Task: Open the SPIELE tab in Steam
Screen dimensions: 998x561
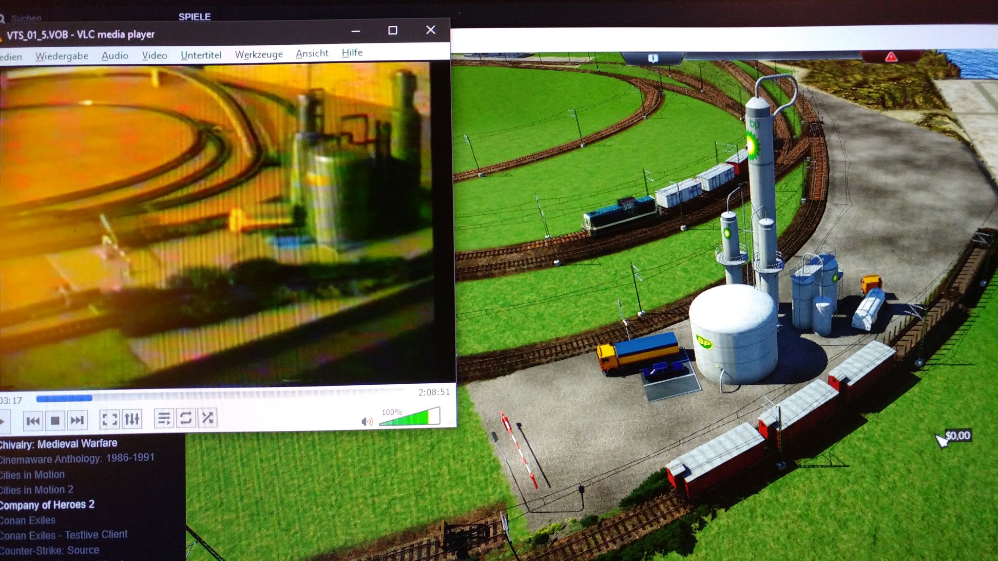Action: tap(194, 17)
